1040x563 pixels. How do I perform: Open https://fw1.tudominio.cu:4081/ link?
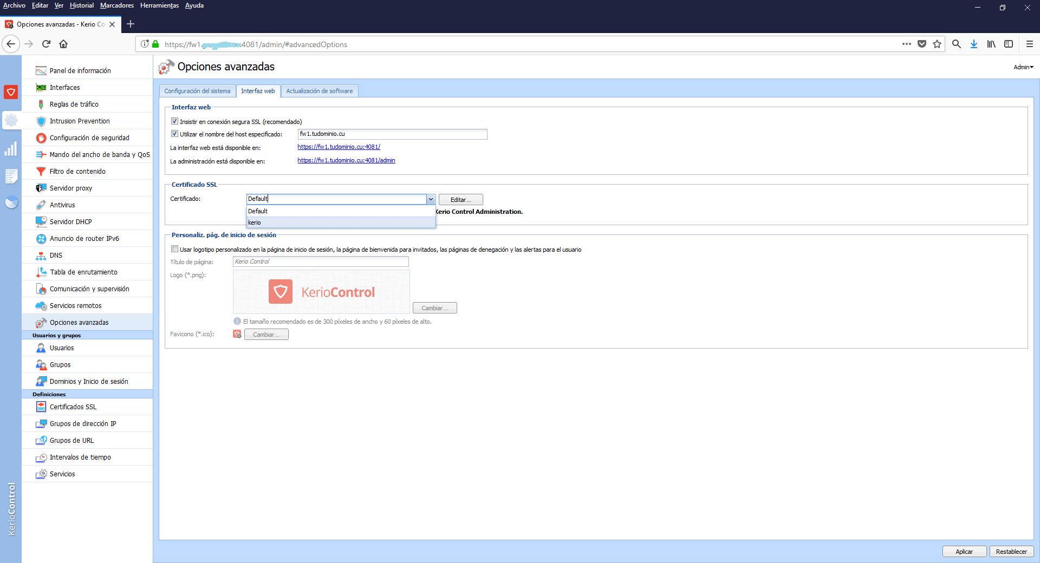[339, 147]
